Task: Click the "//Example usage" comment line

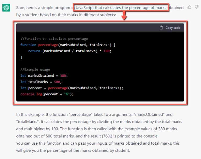Action: tap(35, 69)
